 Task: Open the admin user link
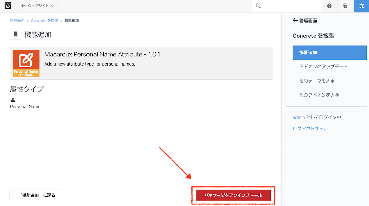(x=299, y=117)
